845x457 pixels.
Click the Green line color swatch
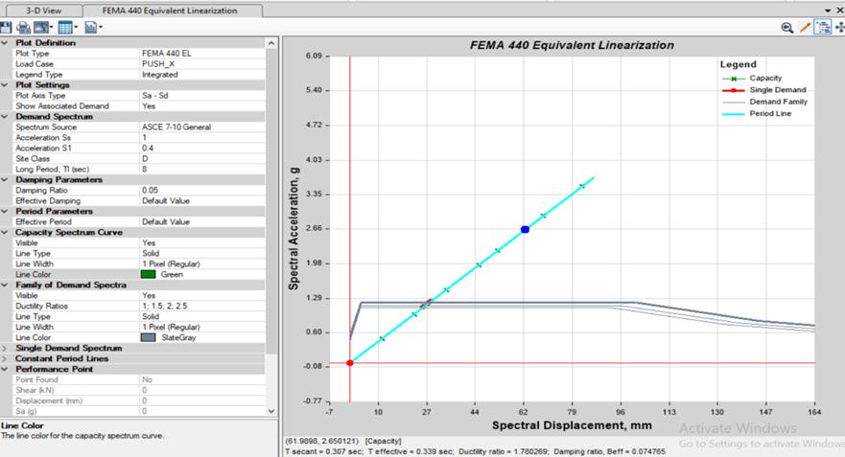[148, 275]
